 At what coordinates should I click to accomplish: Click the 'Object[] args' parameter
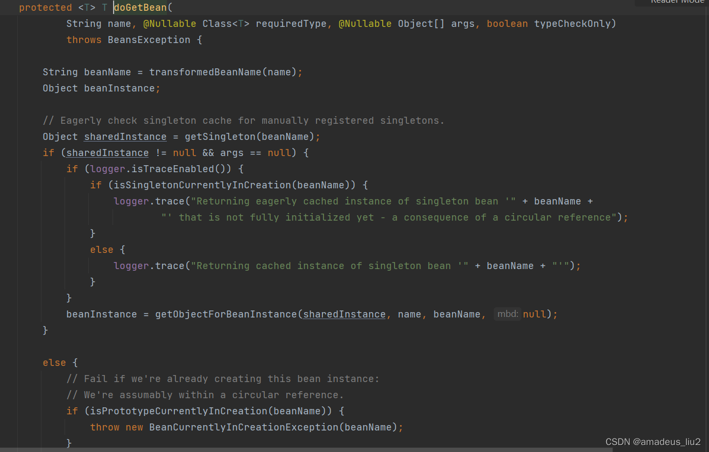pyautogui.click(x=437, y=24)
